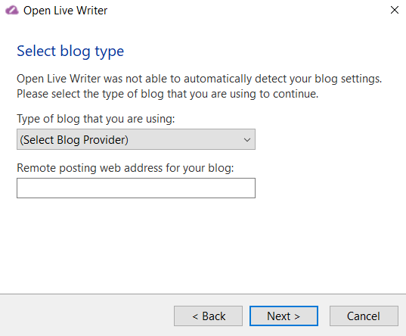The height and width of the screenshot is (336, 406).
Task: Proceed with the Next button
Action: 284,316
